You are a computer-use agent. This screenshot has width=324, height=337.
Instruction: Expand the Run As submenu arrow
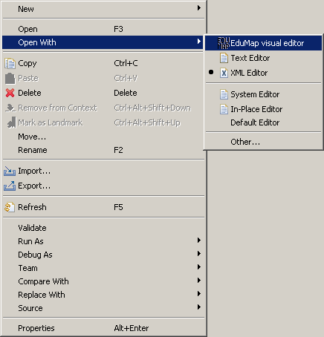[x=199, y=240]
